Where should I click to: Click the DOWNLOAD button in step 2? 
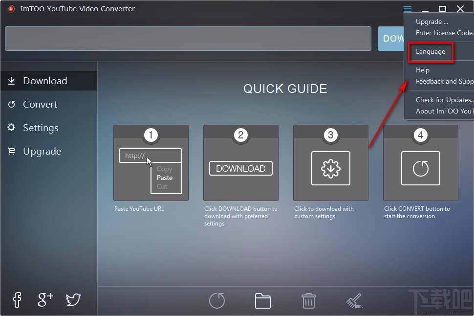(x=240, y=168)
